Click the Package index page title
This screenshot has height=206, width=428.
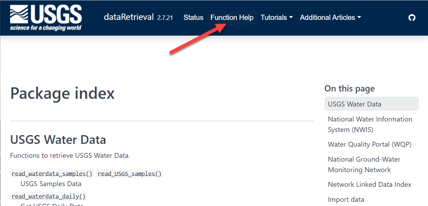click(x=63, y=94)
